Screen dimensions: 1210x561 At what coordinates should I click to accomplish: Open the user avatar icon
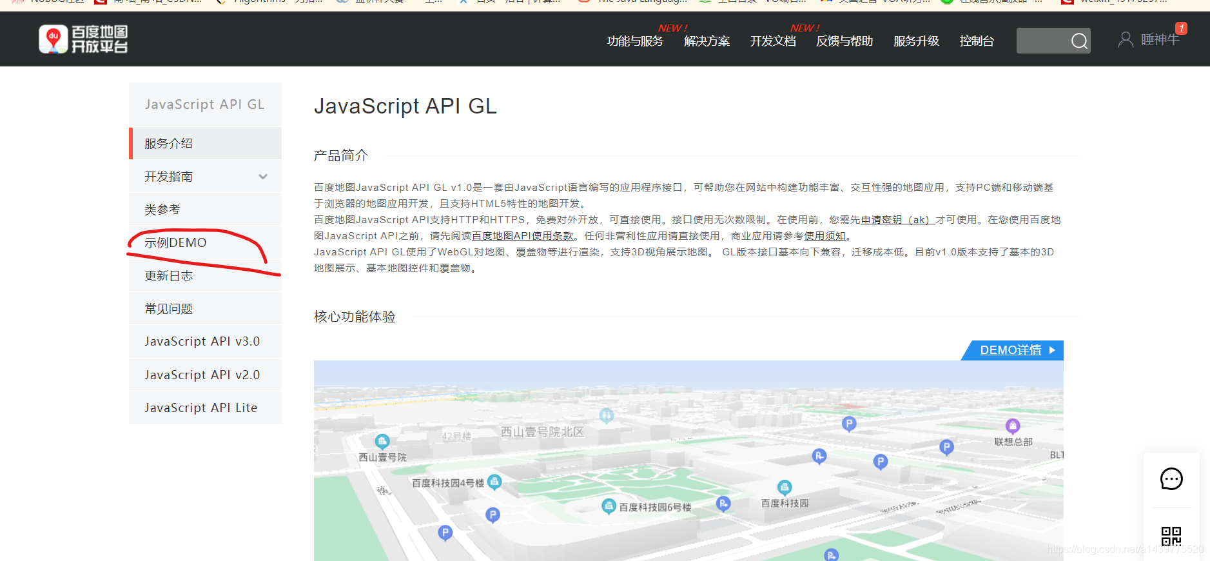pos(1126,40)
